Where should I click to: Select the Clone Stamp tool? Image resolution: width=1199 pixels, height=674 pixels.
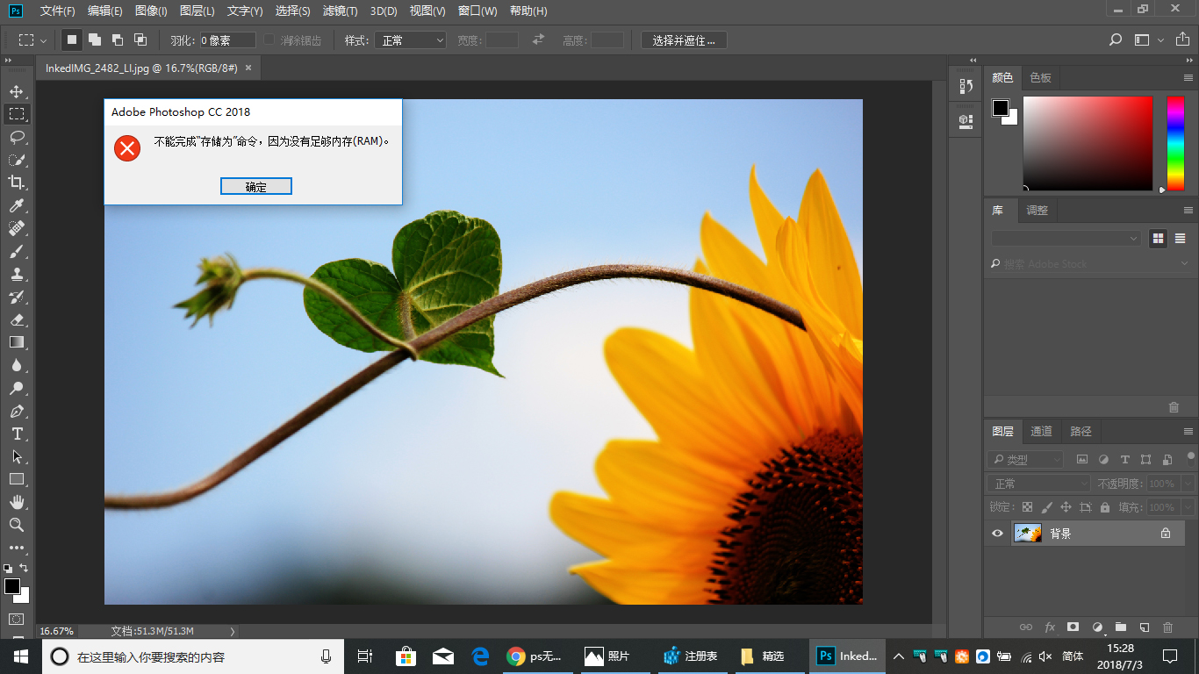pyautogui.click(x=16, y=274)
